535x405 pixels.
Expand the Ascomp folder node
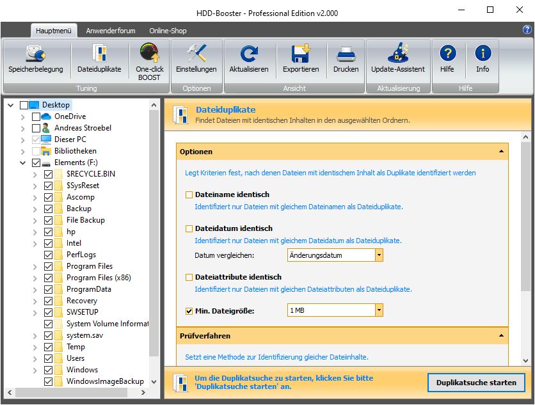[x=35, y=198]
